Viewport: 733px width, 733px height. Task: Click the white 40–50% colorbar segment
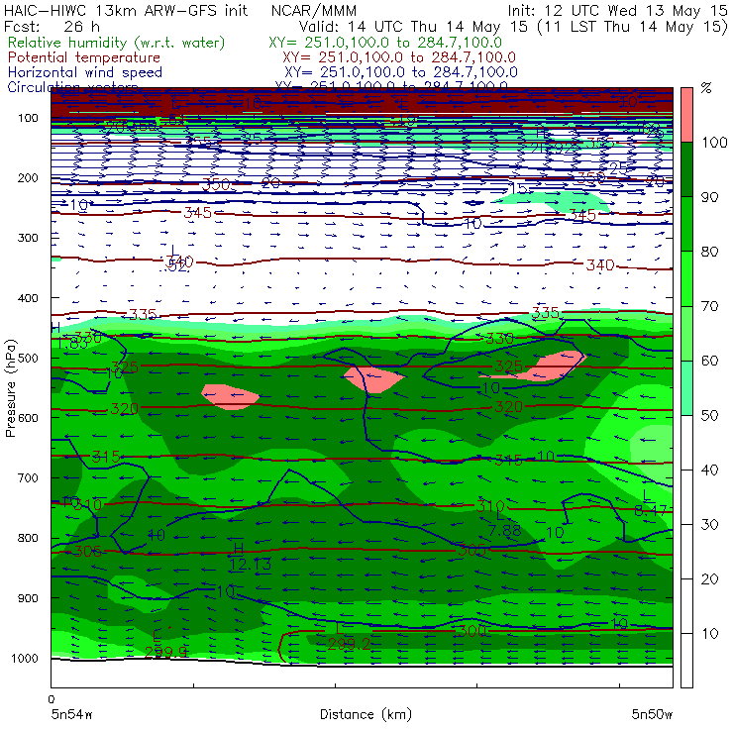[x=686, y=442]
